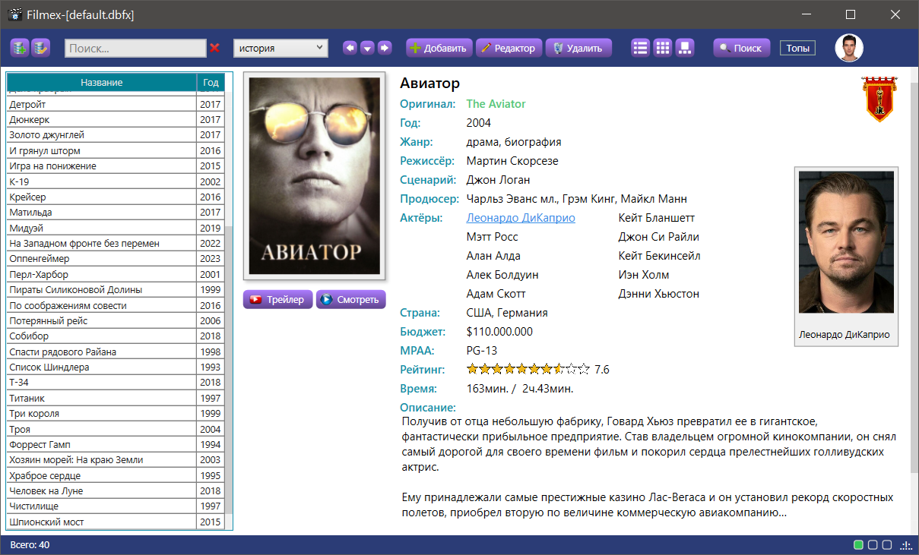Select Матильда in the movie list
This screenshot has height=555, width=919.
116,213
